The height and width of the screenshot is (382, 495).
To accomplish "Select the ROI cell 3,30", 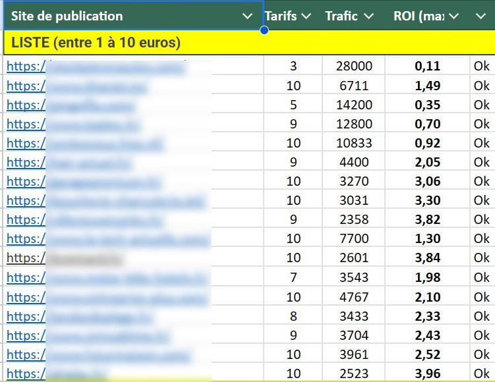I will (x=428, y=200).
